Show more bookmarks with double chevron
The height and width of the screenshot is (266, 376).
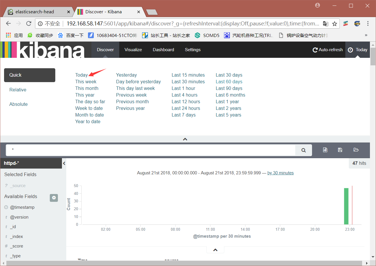[x=366, y=35]
